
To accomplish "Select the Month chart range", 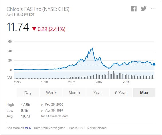I will pos(74,93).
